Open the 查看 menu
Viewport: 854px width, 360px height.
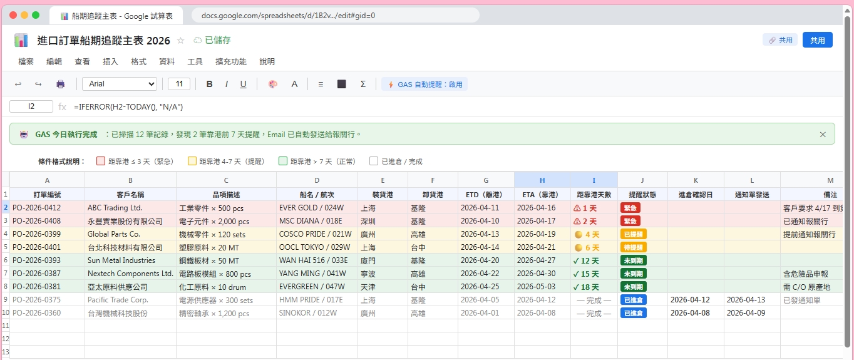point(82,61)
